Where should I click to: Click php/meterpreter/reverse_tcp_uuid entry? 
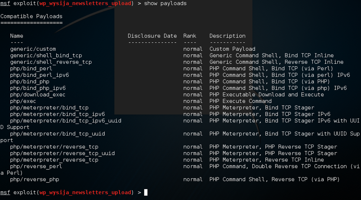[62, 154]
